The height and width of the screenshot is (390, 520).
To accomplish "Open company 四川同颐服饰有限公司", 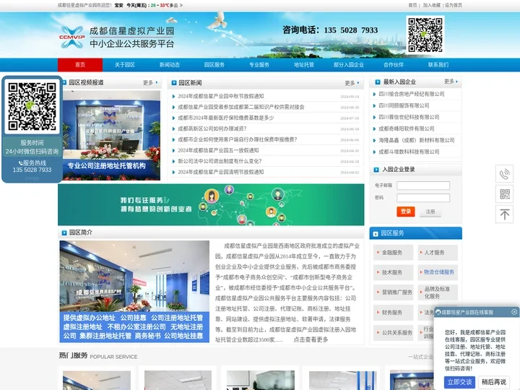I will click(404, 105).
